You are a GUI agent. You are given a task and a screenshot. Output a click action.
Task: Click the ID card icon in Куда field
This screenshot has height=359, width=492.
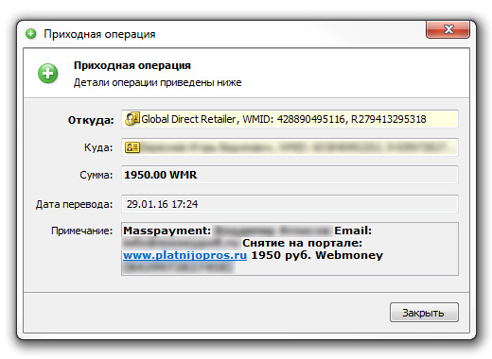tap(132, 147)
